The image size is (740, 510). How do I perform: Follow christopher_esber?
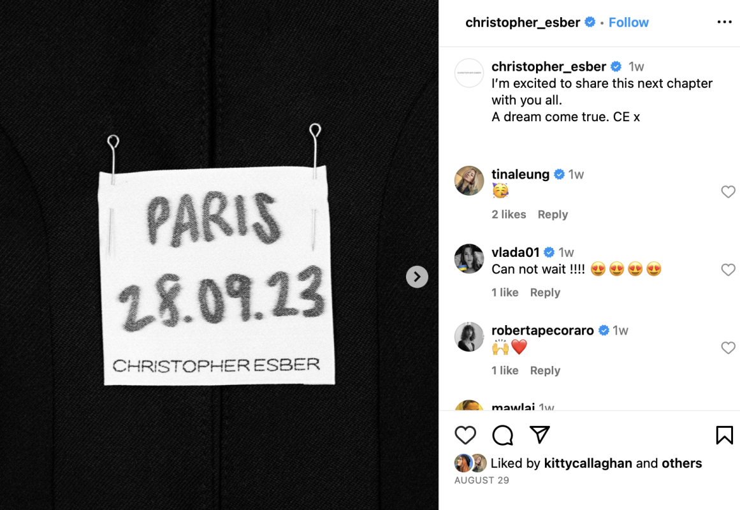pos(628,22)
